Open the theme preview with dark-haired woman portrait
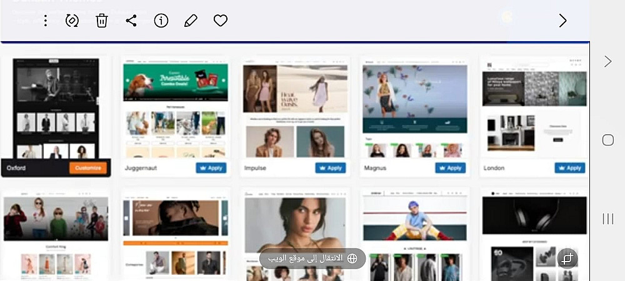 295,235
